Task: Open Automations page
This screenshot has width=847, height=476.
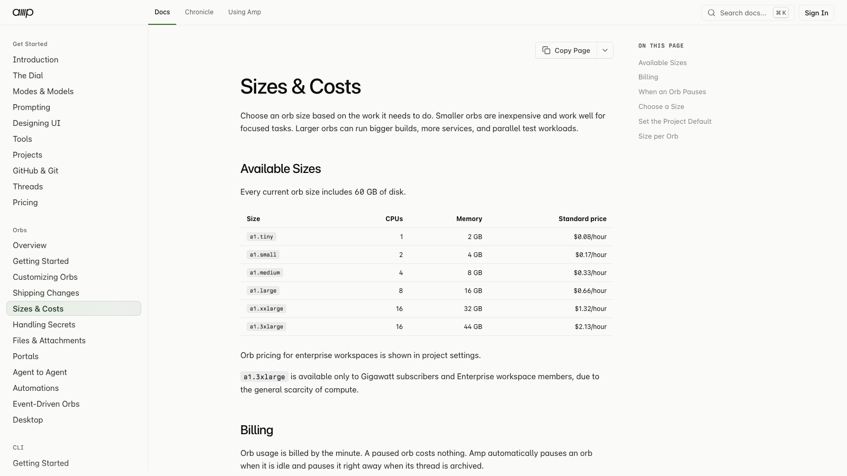Action: click(x=35, y=388)
